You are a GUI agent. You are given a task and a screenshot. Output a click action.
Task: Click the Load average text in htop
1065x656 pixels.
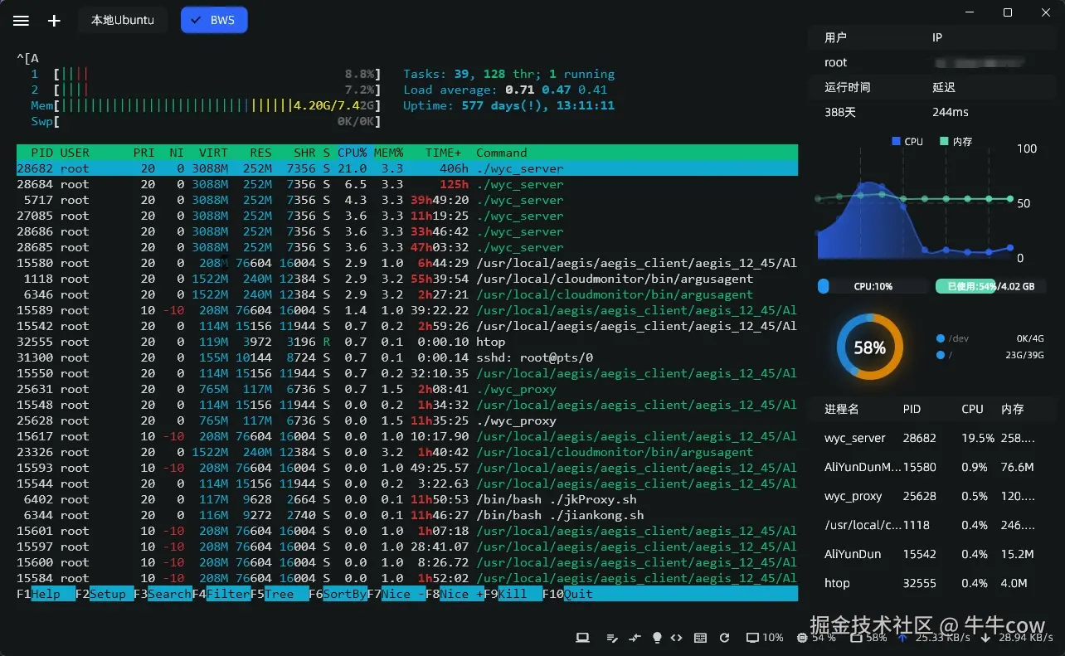click(x=506, y=90)
